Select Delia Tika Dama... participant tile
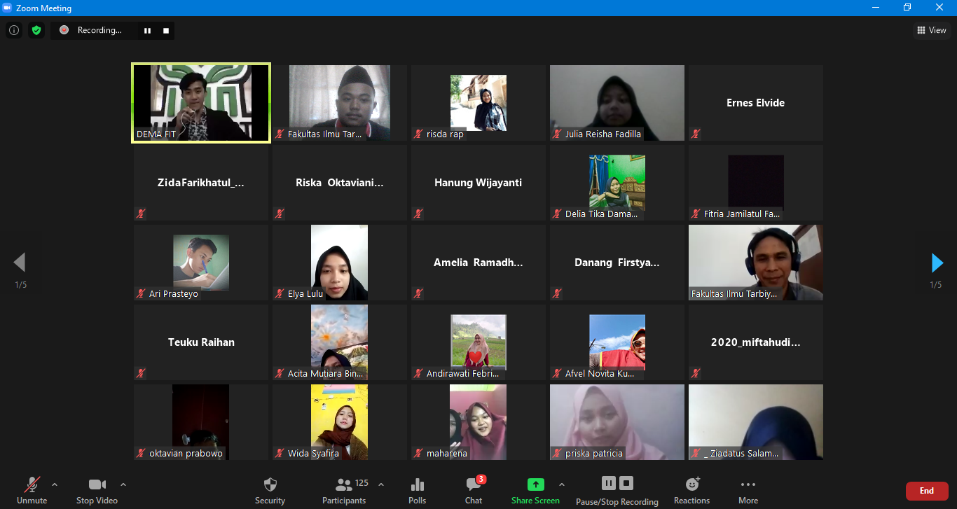This screenshot has width=957, height=509. [617, 183]
